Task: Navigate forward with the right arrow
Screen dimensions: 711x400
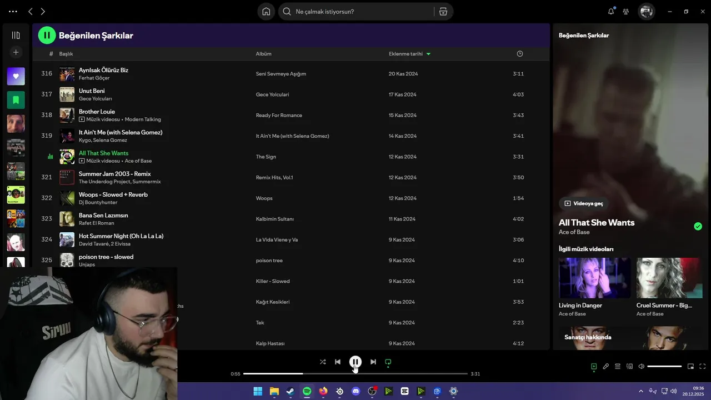Action: 43,11
